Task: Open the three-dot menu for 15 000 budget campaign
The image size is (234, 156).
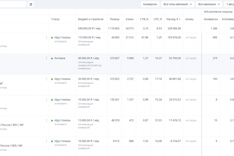Action: point(46,99)
